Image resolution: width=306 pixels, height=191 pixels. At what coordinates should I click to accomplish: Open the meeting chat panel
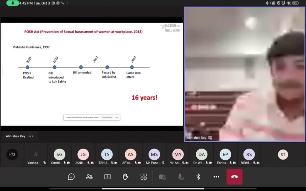point(71,177)
